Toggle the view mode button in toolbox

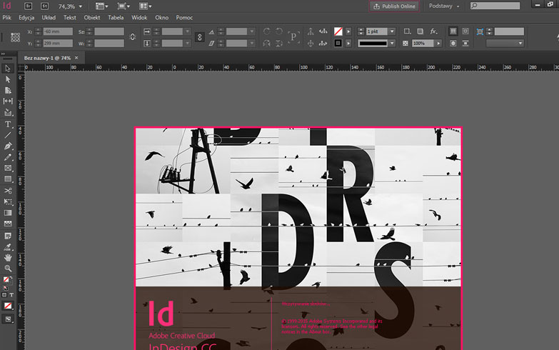point(8,319)
